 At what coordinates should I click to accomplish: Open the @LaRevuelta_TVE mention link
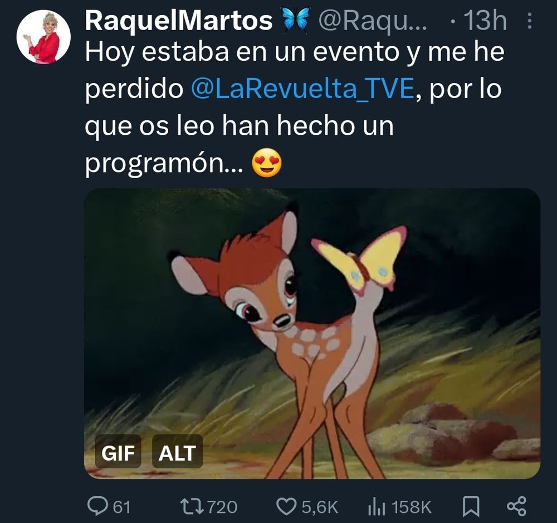click(x=302, y=89)
